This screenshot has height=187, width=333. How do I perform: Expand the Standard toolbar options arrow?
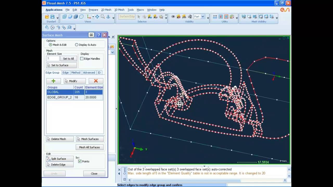57,18
